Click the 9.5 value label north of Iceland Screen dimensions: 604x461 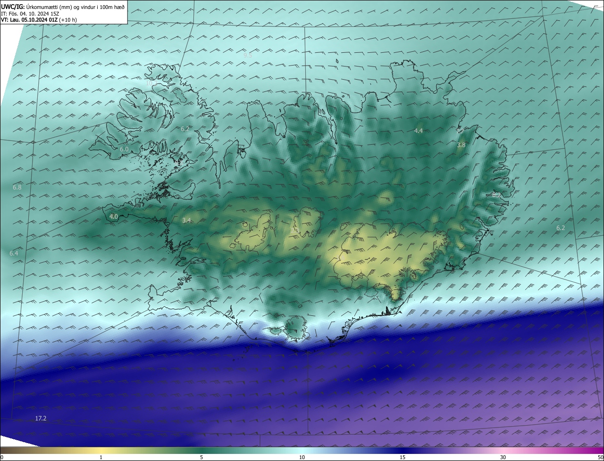point(248,55)
